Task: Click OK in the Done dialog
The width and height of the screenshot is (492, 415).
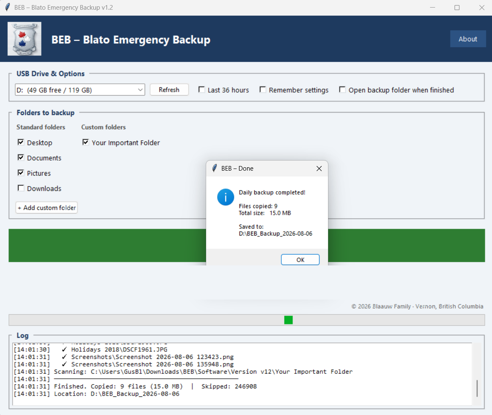Action: (300, 260)
